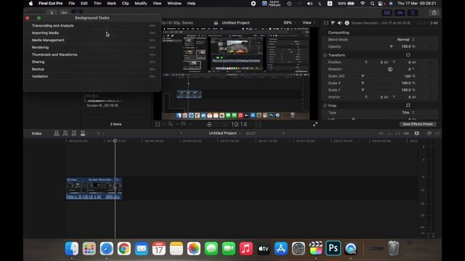Open the audio inspector speaker tab
Image resolution: width=465 pixels, height=261 pixels.
(340, 22)
